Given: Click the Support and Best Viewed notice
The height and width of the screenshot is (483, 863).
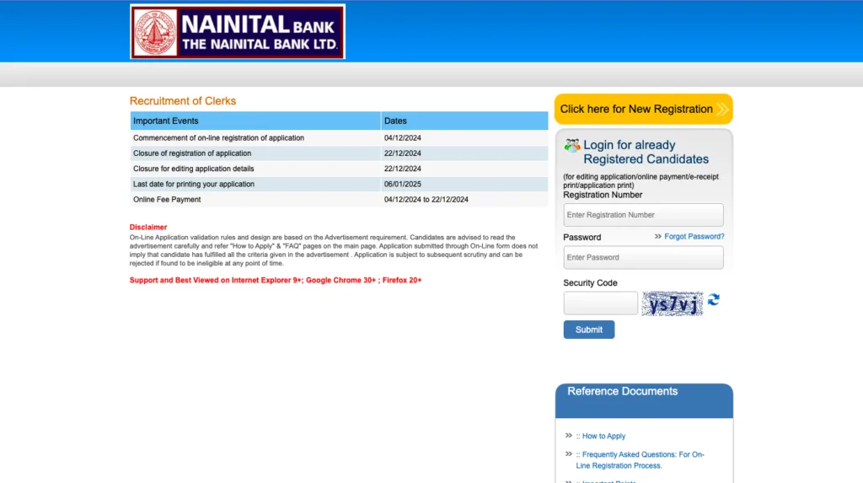Looking at the screenshot, I should [276, 280].
